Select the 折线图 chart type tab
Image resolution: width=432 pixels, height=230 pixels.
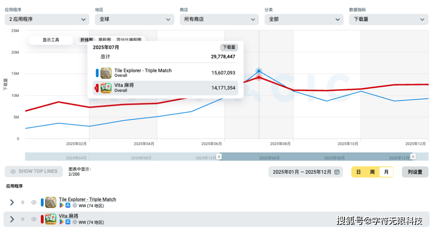pyautogui.click(x=86, y=40)
